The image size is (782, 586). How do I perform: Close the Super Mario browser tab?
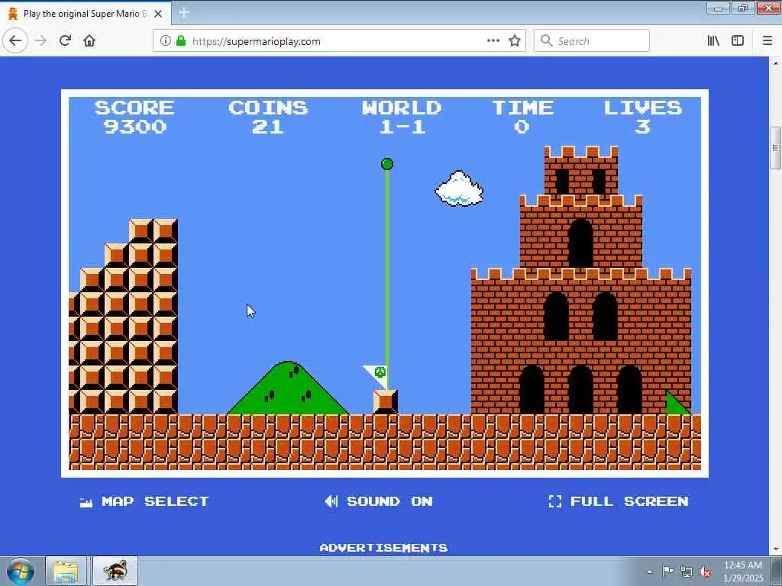(x=158, y=14)
